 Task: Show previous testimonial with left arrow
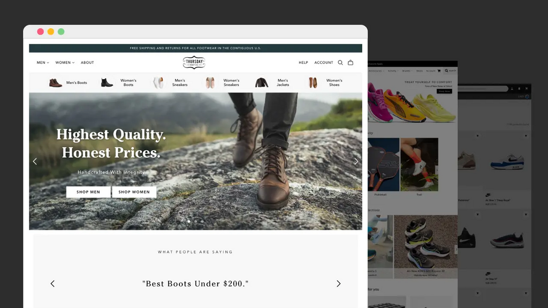(52, 284)
